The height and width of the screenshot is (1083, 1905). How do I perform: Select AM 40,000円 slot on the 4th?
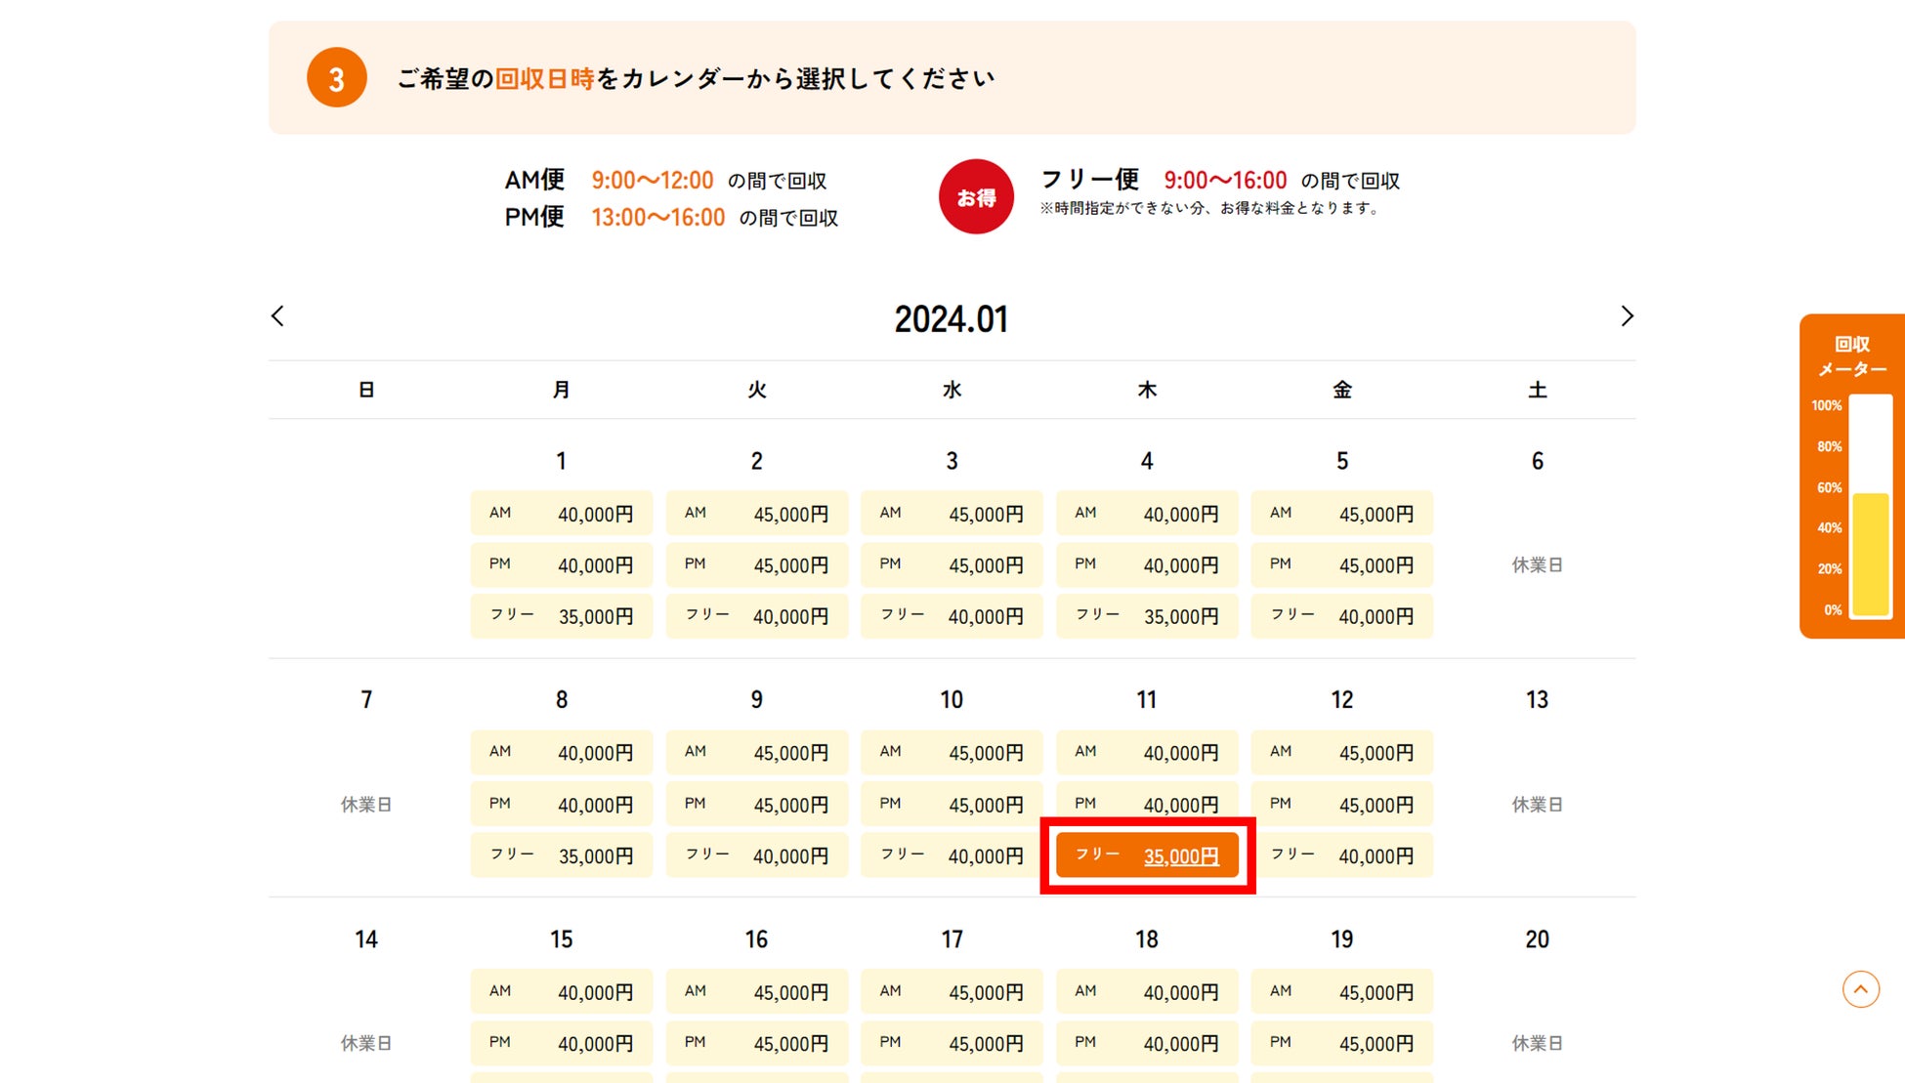tap(1147, 514)
